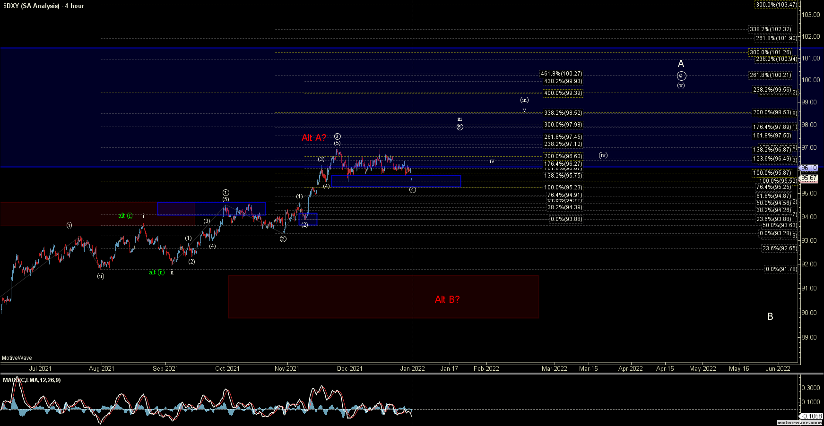
Task: Select the 96.10 price marker on axis
Action: (809, 168)
